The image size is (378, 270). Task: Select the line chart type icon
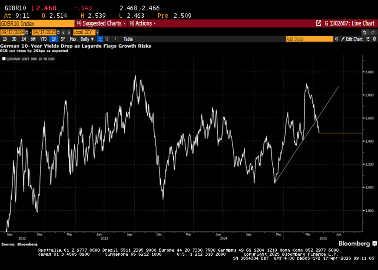coord(100,39)
